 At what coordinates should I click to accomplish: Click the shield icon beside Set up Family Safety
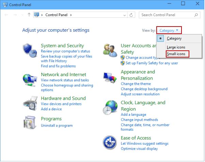pyautogui.click(x=123, y=63)
